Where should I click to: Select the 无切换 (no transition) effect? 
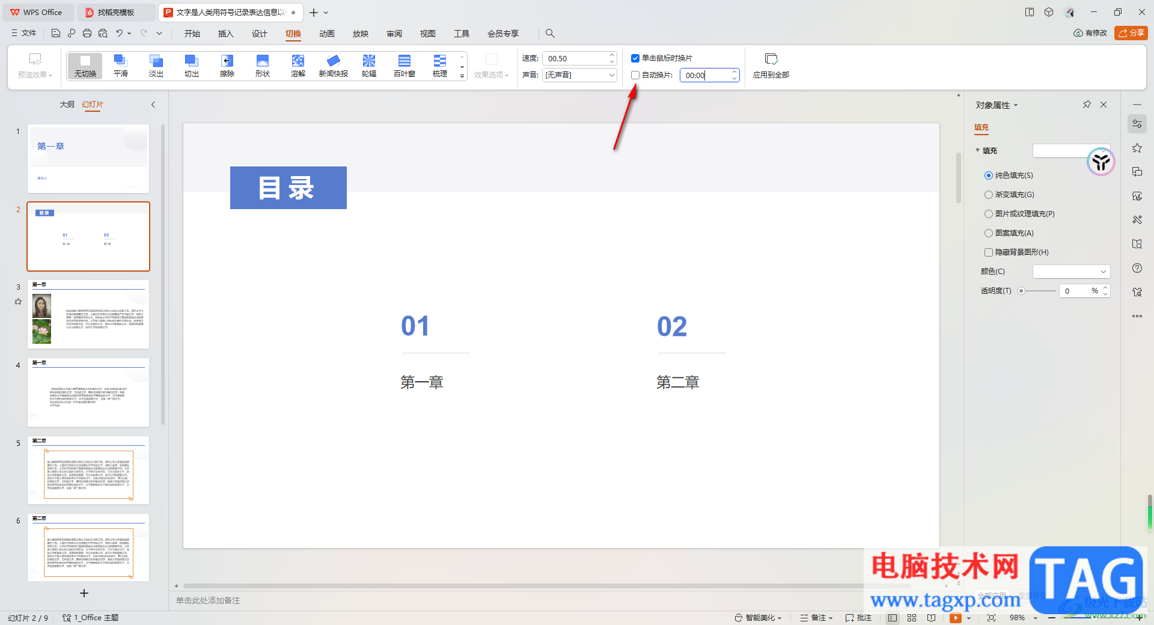point(85,66)
